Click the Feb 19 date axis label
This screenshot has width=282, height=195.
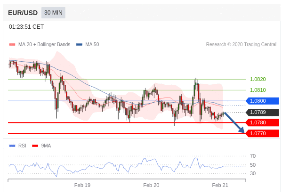(82, 185)
